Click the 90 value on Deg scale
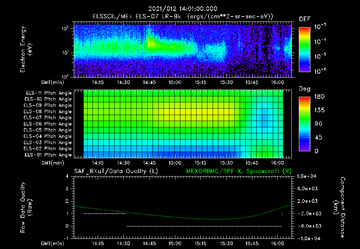Image resolution: width=360 pixels, height=249 pixels. [x=319, y=124]
